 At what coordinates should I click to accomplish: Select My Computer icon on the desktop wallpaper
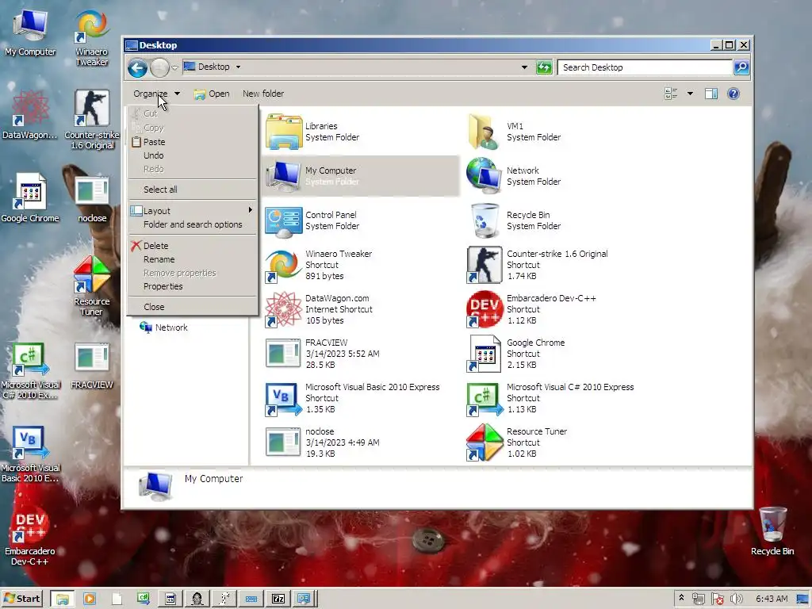click(30, 33)
